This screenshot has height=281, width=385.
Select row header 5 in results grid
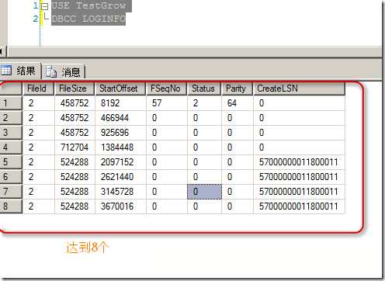(11, 162)
